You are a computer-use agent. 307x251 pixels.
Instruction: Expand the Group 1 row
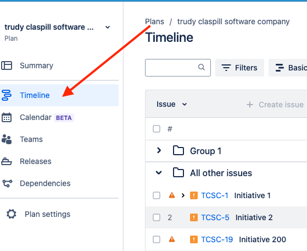(159, 150)
